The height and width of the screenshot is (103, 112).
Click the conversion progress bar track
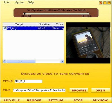(56, 14)
